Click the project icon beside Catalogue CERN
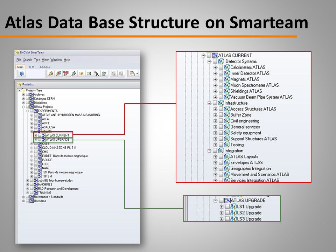Screen dimensions: 336x252 [x=31, y=99]
